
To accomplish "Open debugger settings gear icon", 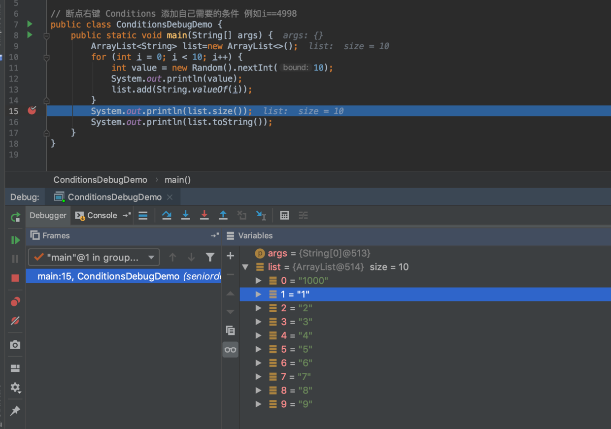I will (15, 387).
